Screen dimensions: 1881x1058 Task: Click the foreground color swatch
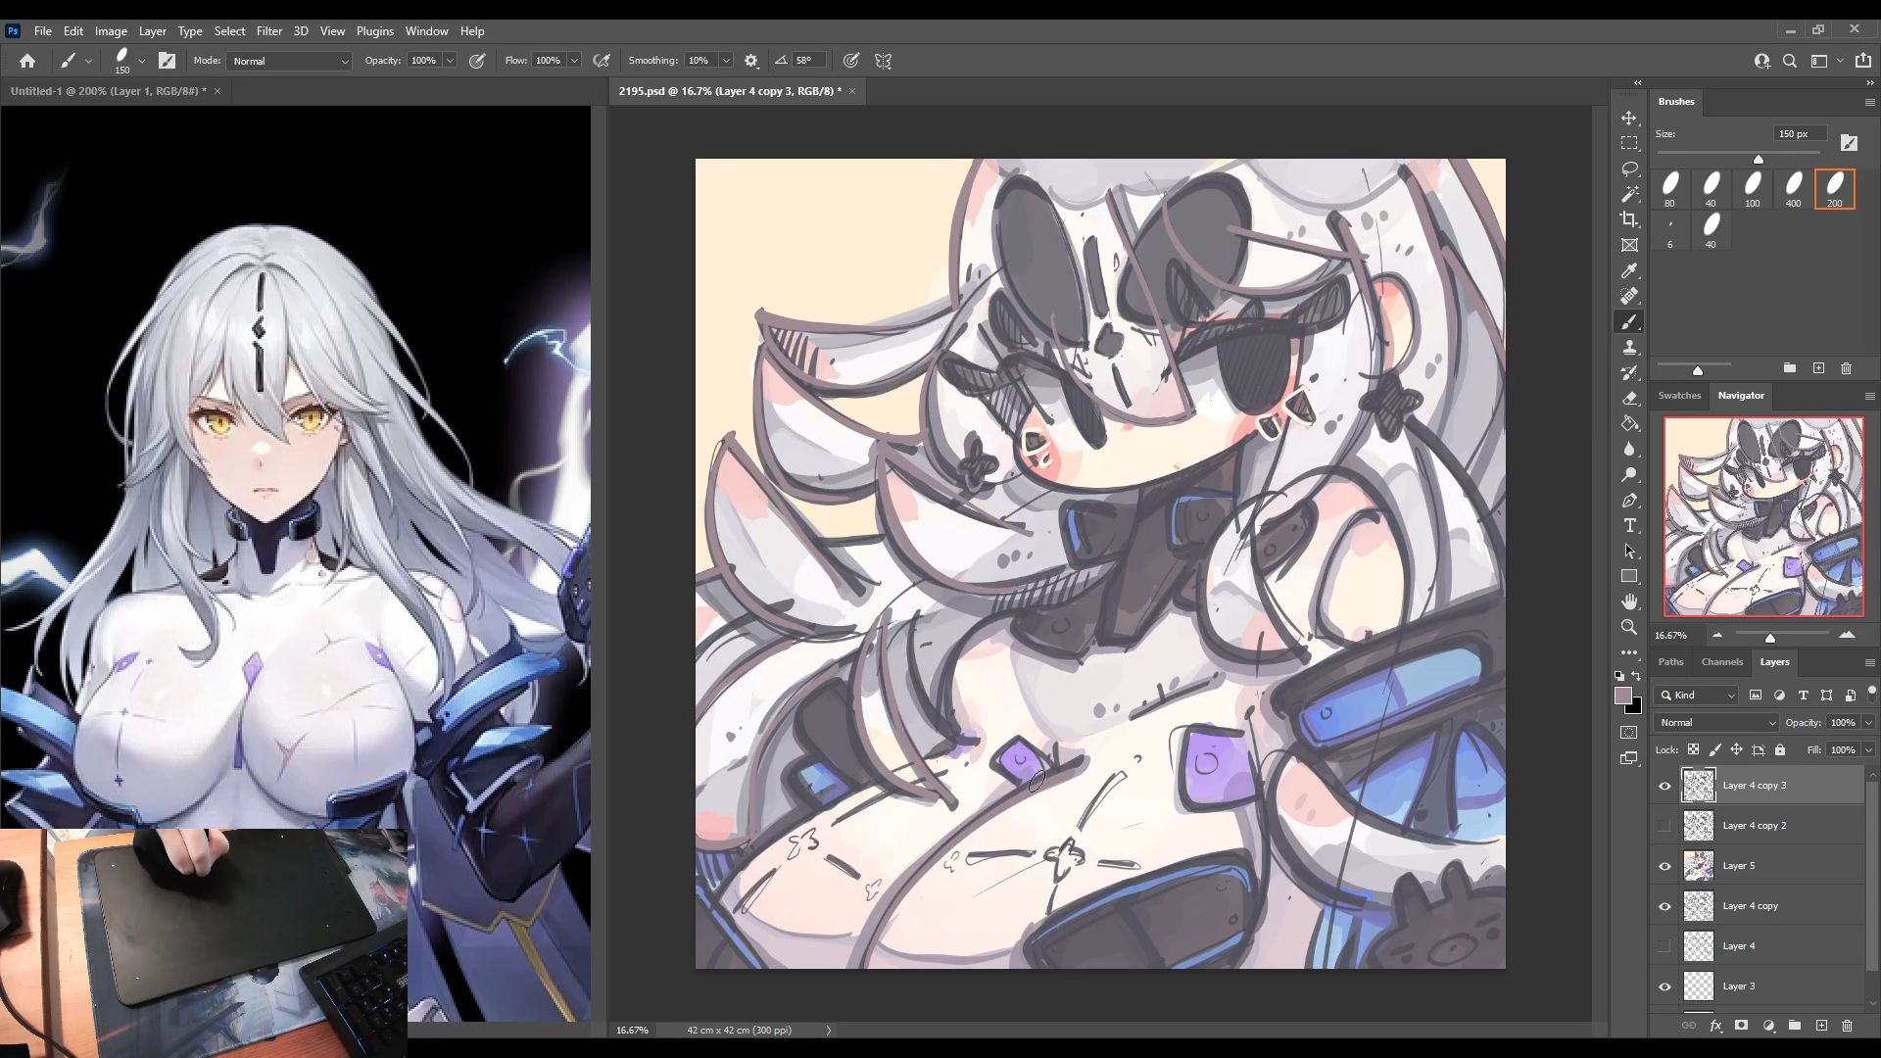pos(1623,696)
